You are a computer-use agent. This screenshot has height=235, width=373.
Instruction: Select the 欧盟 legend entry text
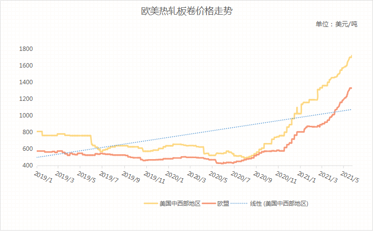[x=223, y=203]
